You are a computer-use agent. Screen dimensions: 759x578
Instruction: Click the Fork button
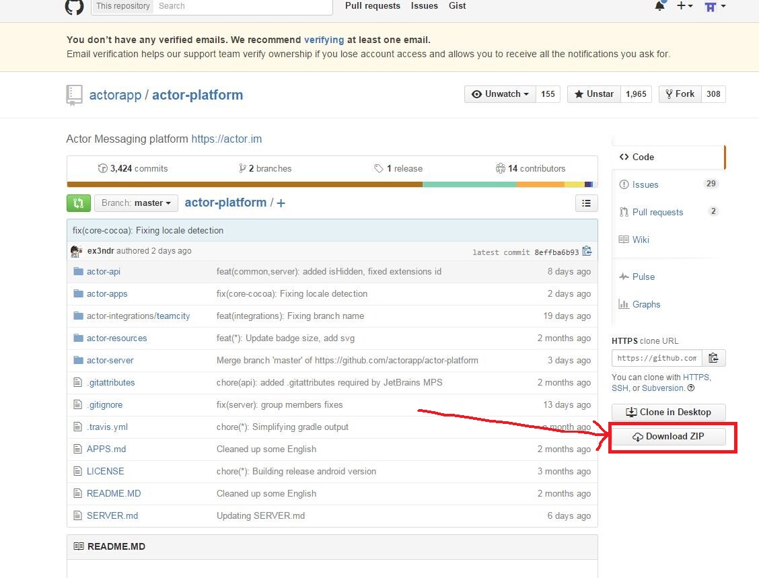click(680, 94)
